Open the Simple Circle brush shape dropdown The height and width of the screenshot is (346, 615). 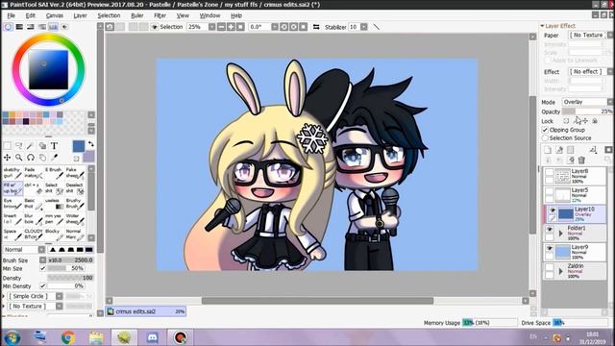35,296
